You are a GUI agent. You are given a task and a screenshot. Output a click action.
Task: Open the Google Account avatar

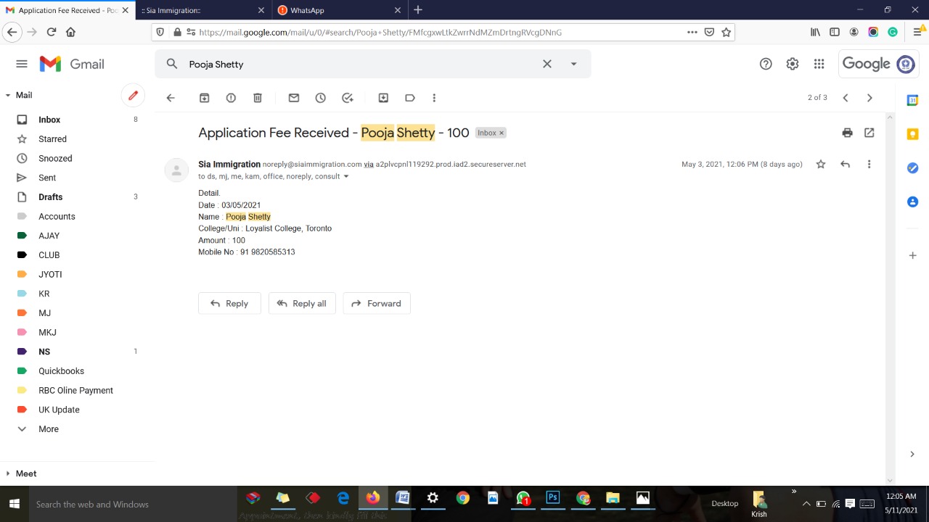(x=906, y=64)
